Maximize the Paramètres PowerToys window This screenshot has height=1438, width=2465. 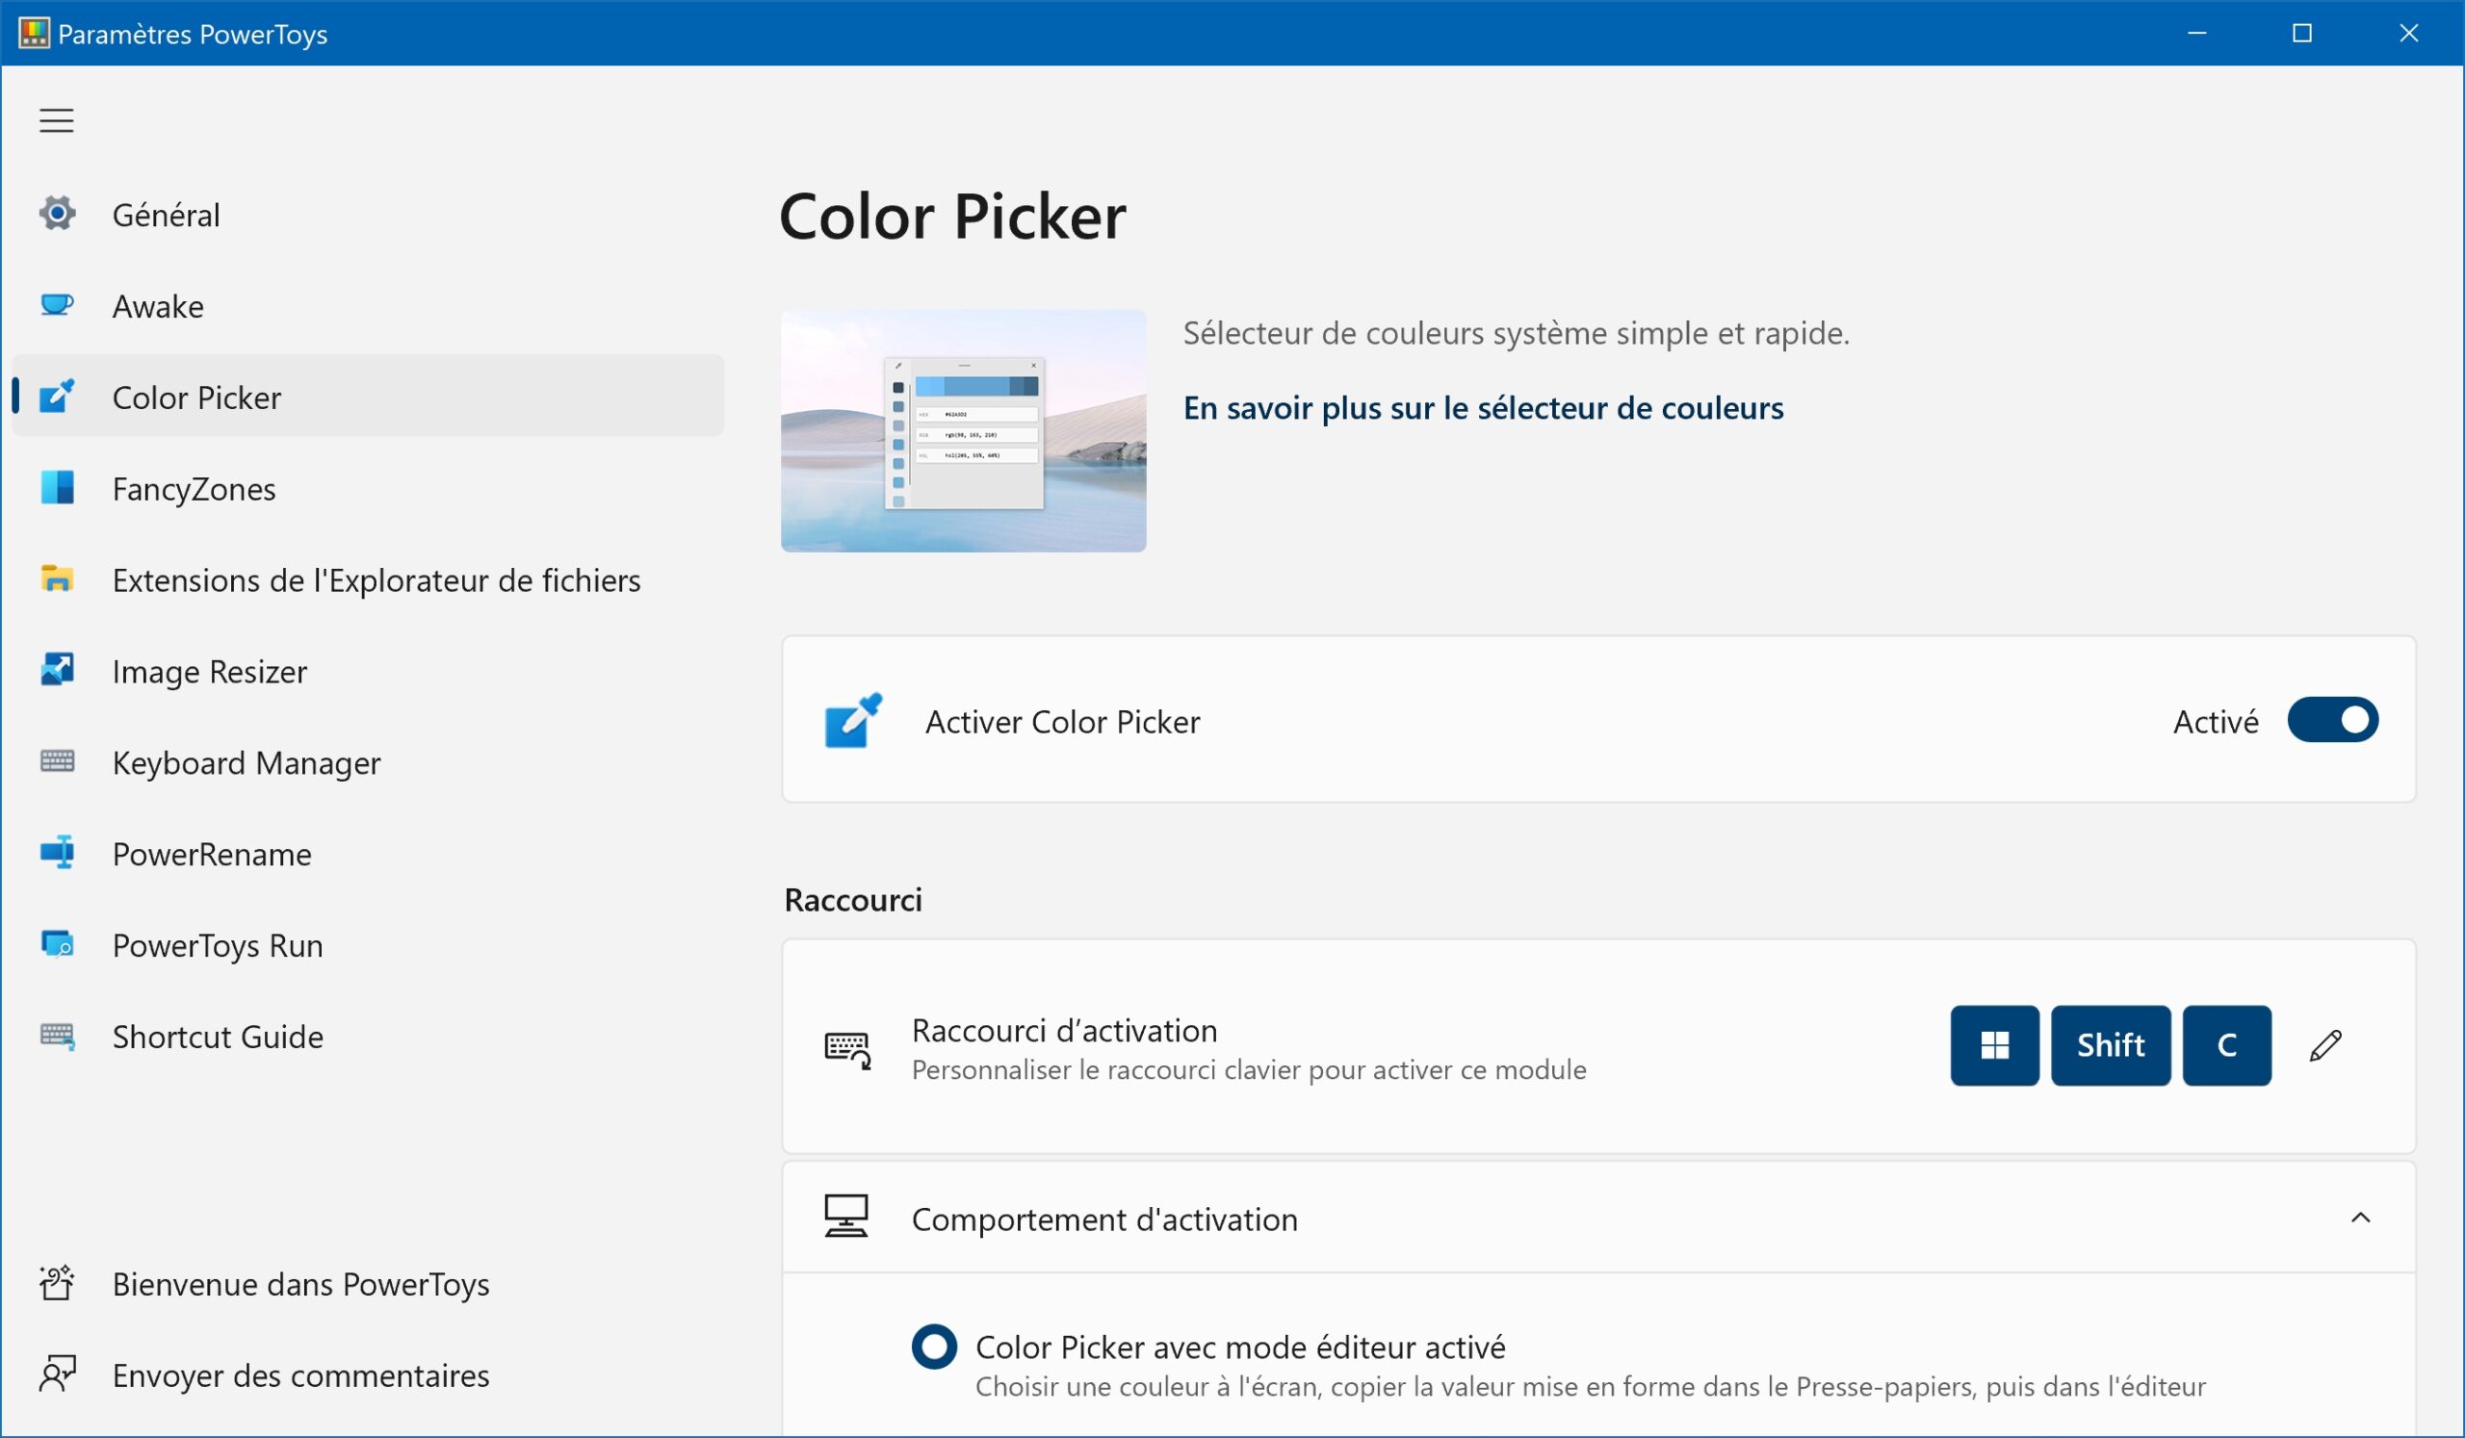[x=2302, y=34]
